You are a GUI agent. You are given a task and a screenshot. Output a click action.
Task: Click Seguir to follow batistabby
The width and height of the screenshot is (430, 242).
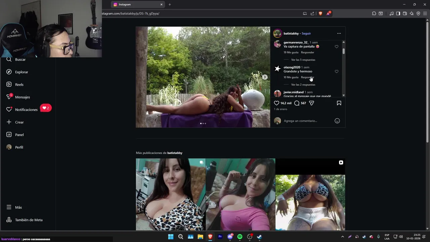point(306,33)
